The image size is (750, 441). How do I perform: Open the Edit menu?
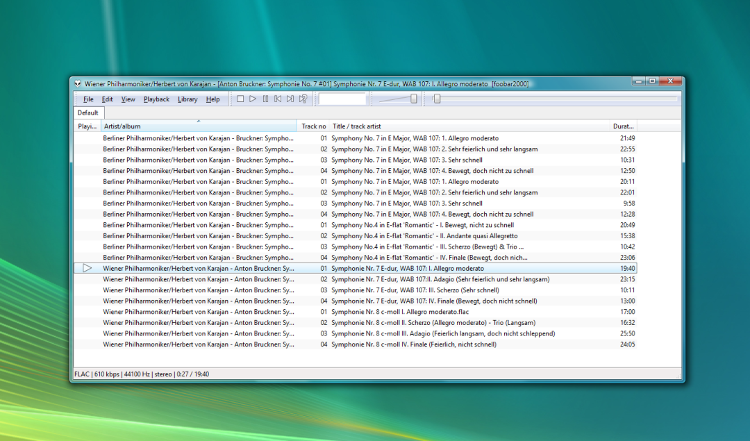(107, 99)
